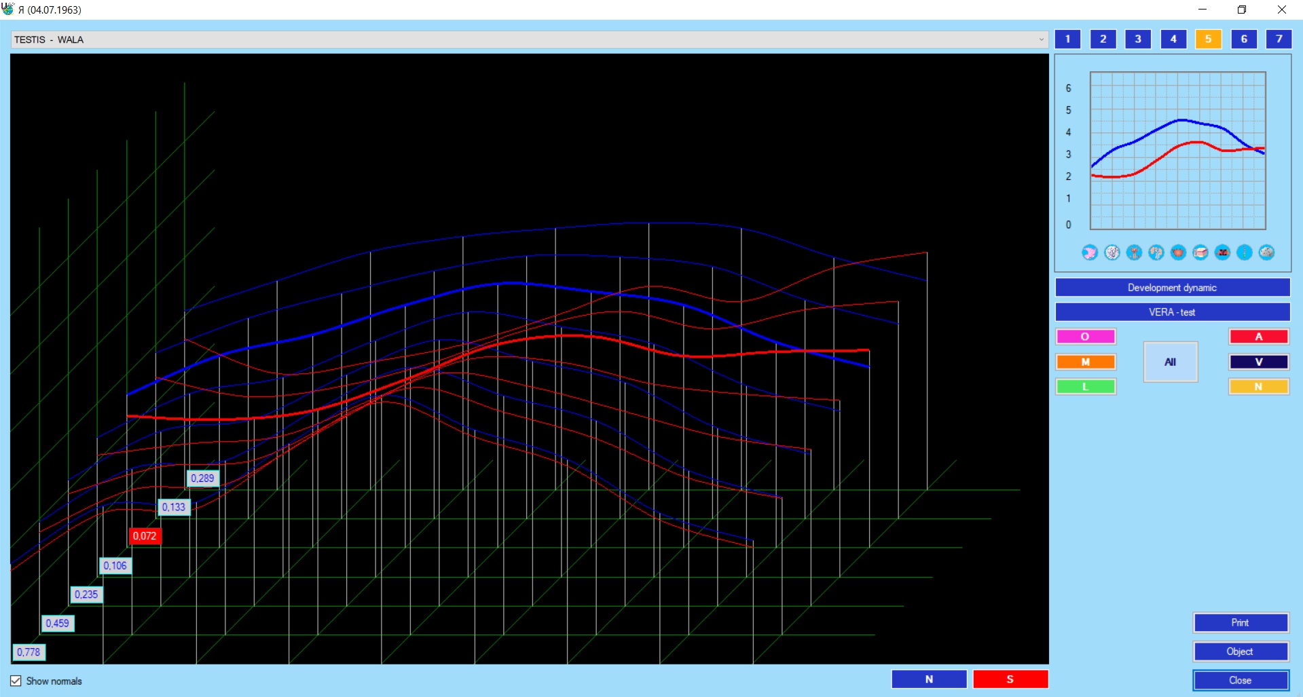This screenshot has height=697, width=1303.
Task: Uncheck the Show normals checkbox
Action: pyautogui.click(x=16, y=681)
